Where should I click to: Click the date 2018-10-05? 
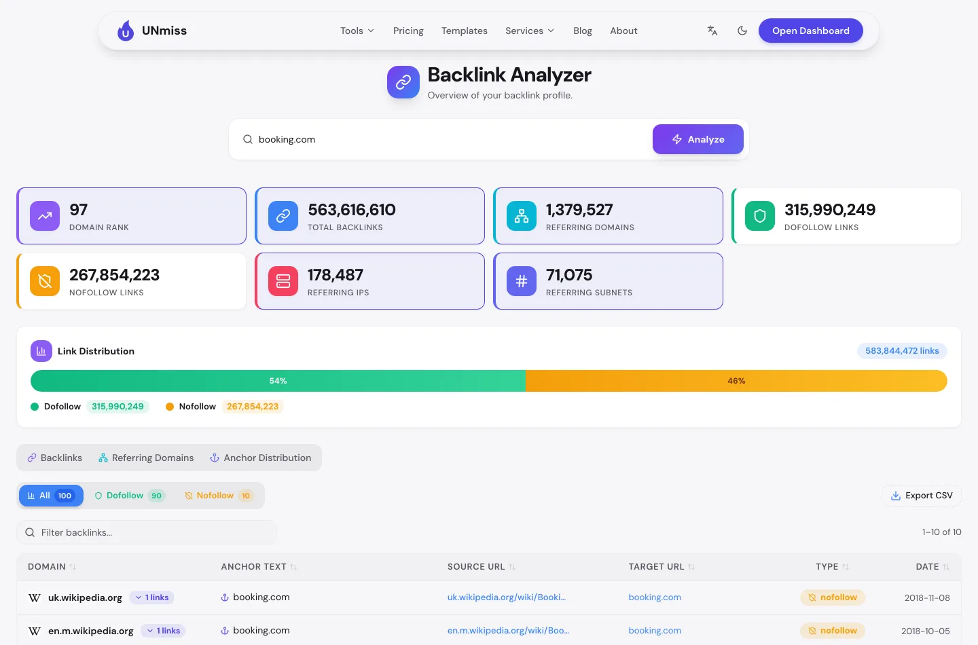click(x=926, y=631)
